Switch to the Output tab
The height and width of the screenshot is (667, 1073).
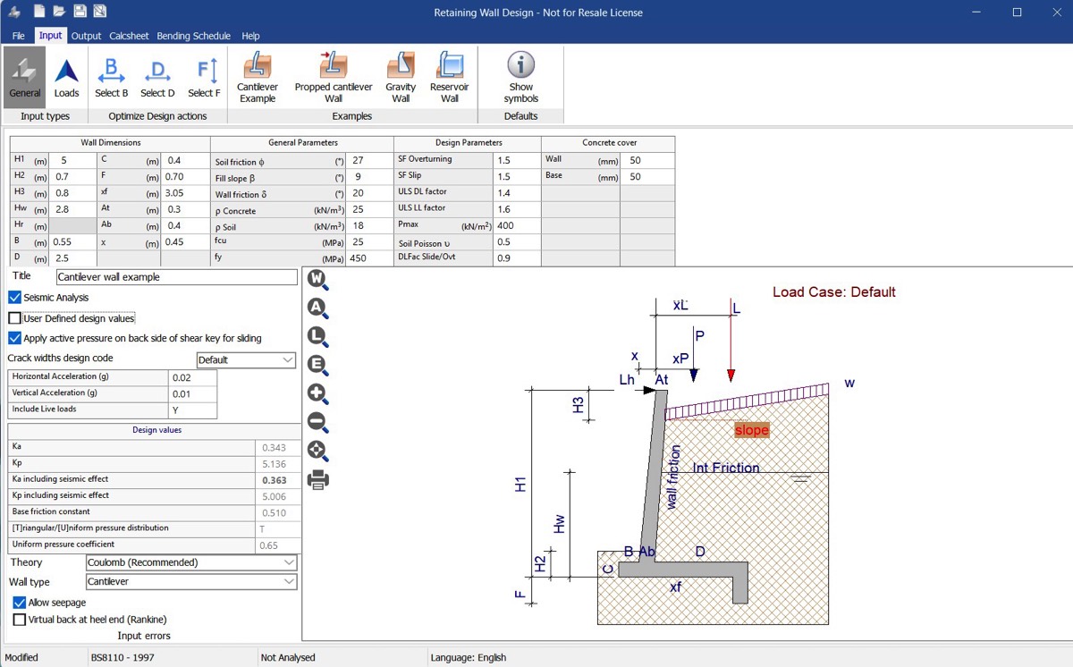click(86, 36)
